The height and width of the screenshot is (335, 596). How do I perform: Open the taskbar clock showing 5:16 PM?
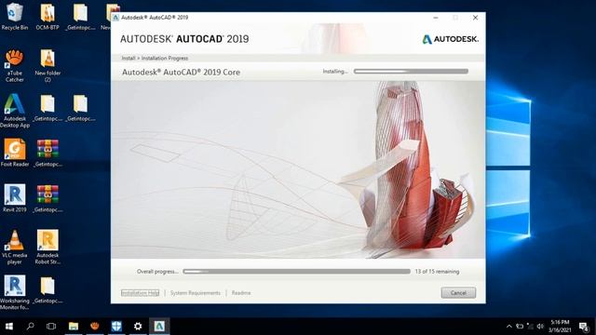[x=560, y=327]
